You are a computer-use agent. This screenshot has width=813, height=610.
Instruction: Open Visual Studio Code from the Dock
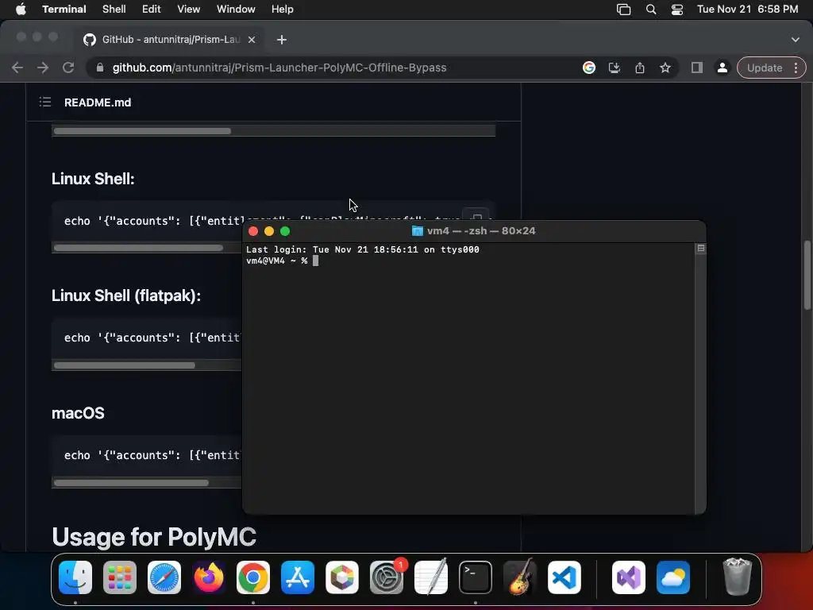tap(564, 577)
